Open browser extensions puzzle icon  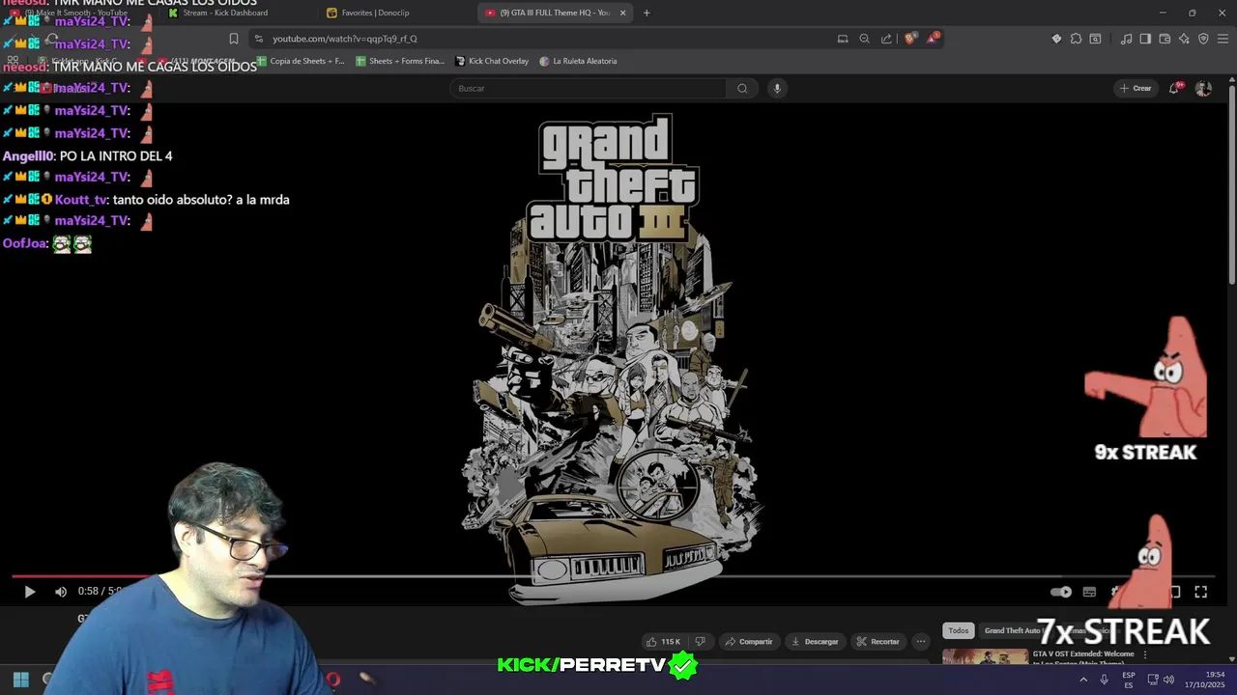pos(1076,39)
